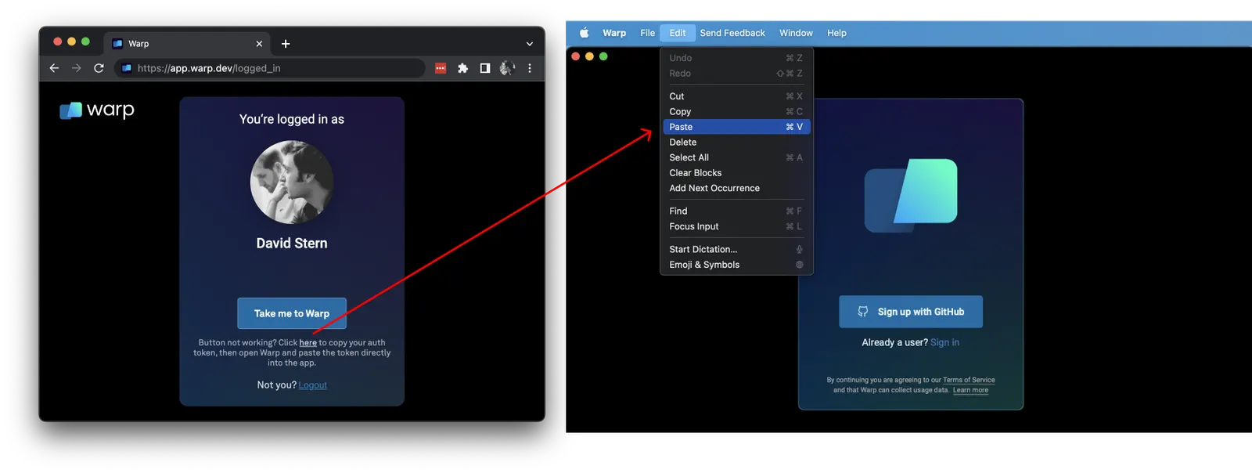This screenshot has width=1252, height=473.
Task: Open the Apple menu
Action: pos(584,33)
